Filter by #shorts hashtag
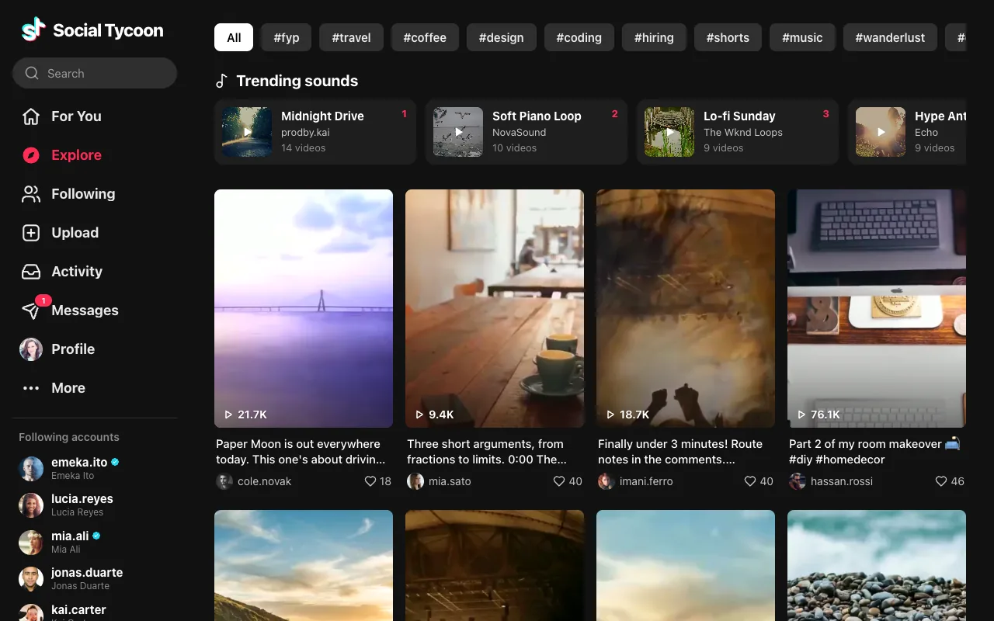 (728, 37)
